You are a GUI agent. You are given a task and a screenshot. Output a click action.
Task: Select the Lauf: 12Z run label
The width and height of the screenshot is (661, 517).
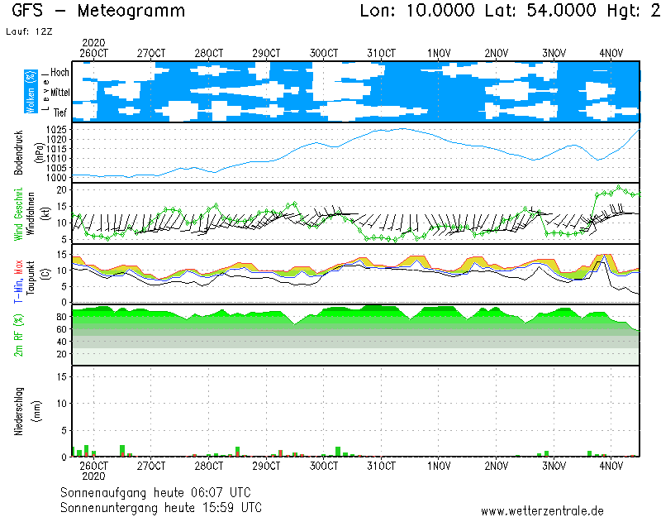point(27,31)
